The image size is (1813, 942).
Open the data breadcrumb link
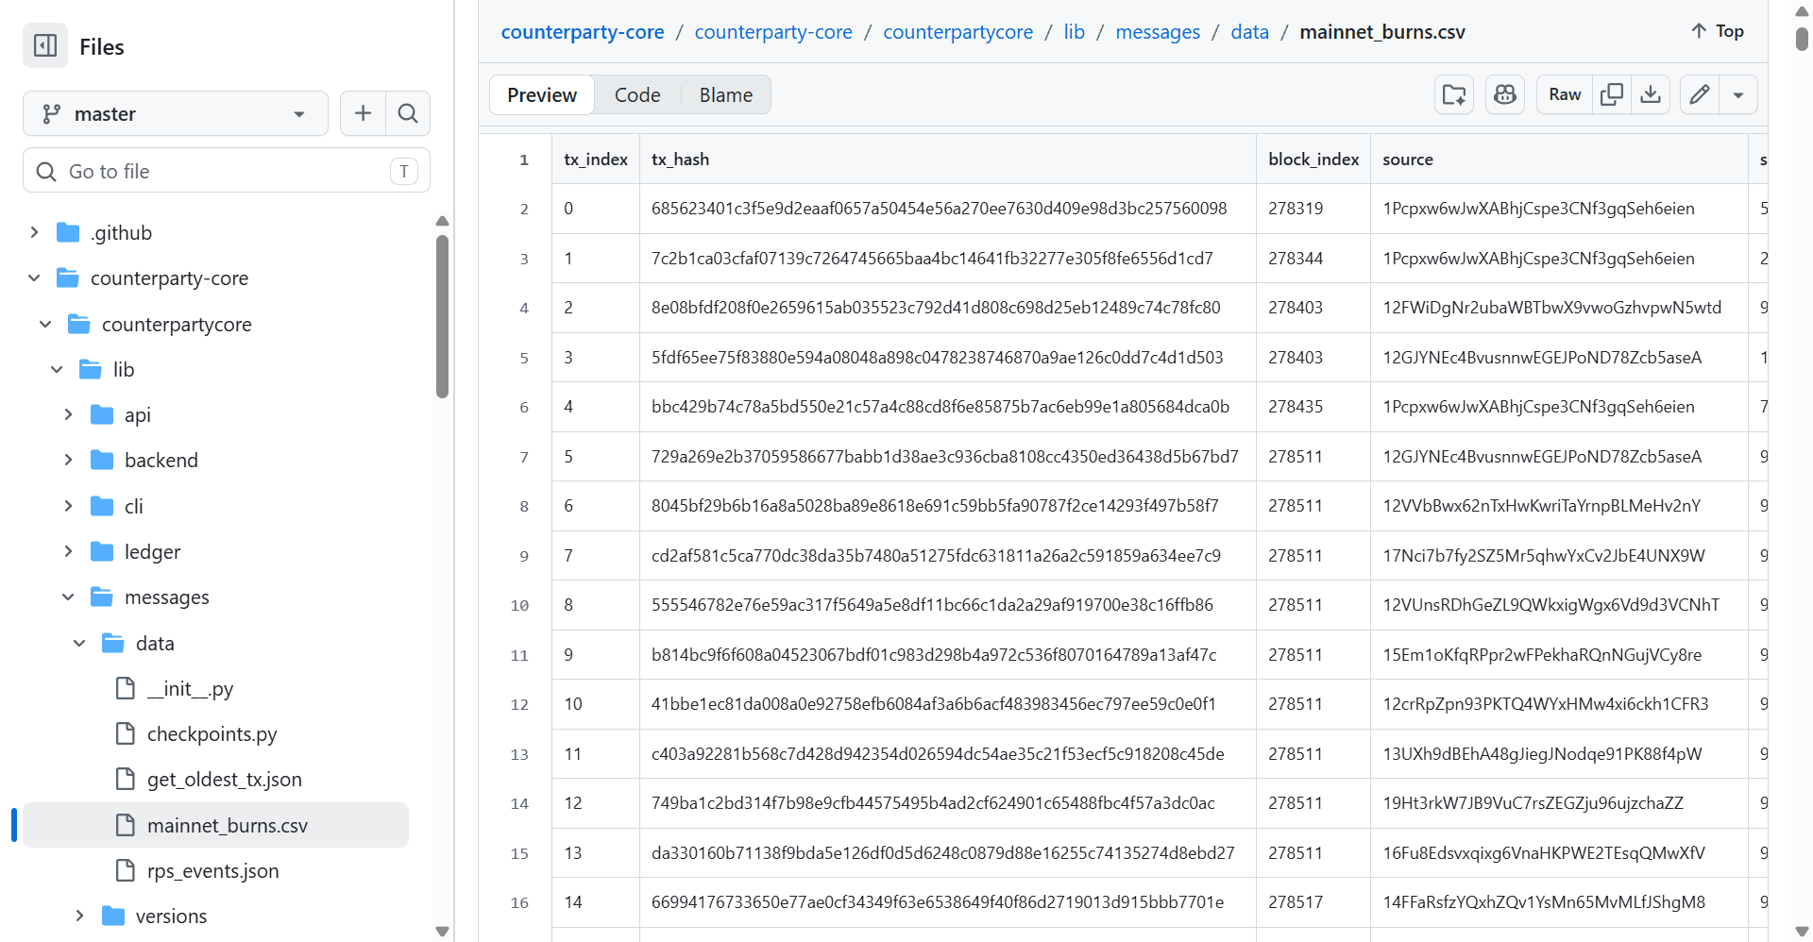tap(1248, 31)
